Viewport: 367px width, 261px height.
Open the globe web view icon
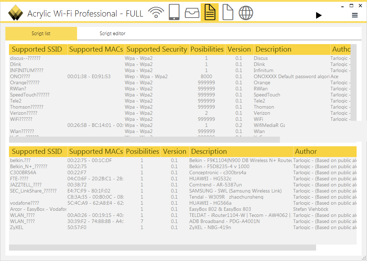[246, 12]
